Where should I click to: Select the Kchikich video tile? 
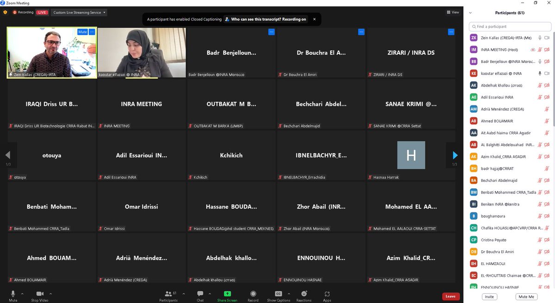coord(231,155)
